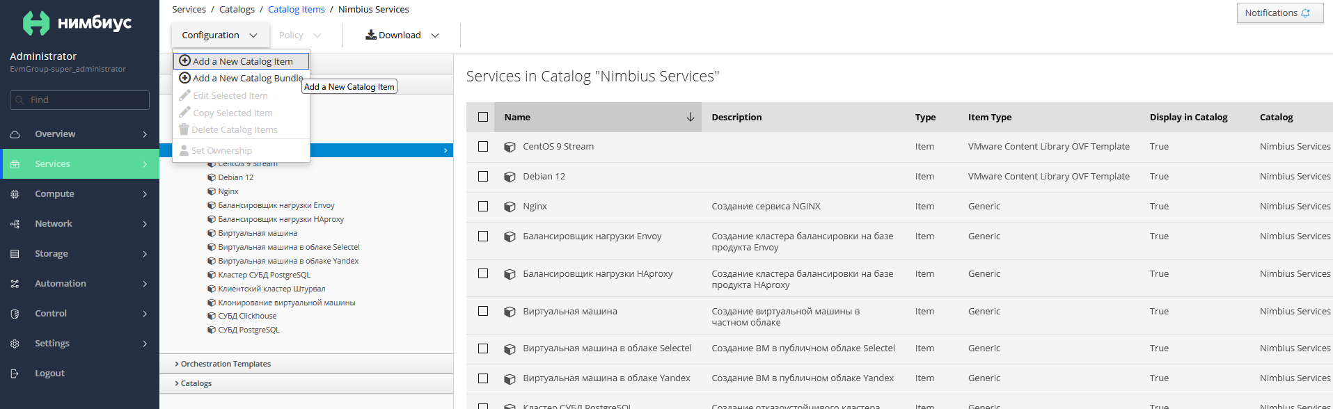Select Виртуальная машина в облаке Yandex in tree
This screenshot has width=1333, height=409.
tap(288, 261)
